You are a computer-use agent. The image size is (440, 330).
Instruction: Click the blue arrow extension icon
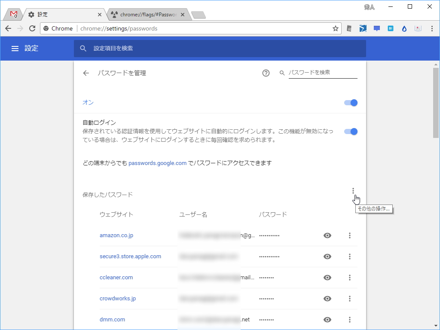click(x=363, y=28)
